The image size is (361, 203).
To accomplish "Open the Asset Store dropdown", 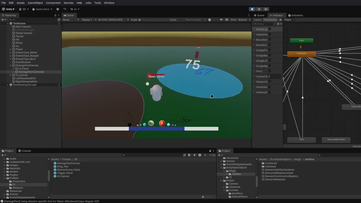I will click(42, 9).
